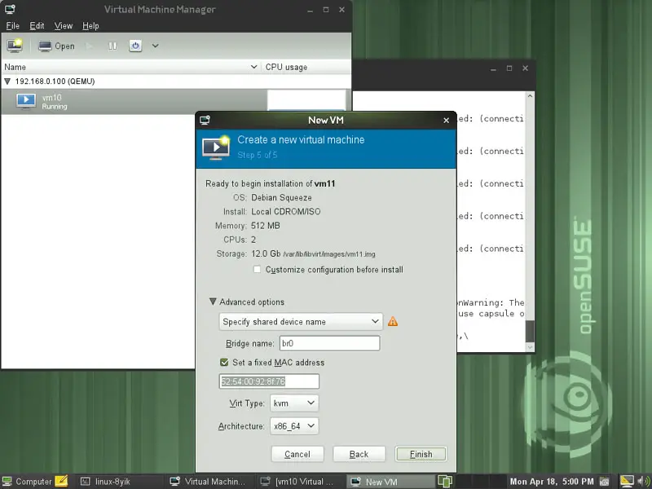
Task: Open the Specify shared device name dropdown
Action: click(300, 322)
